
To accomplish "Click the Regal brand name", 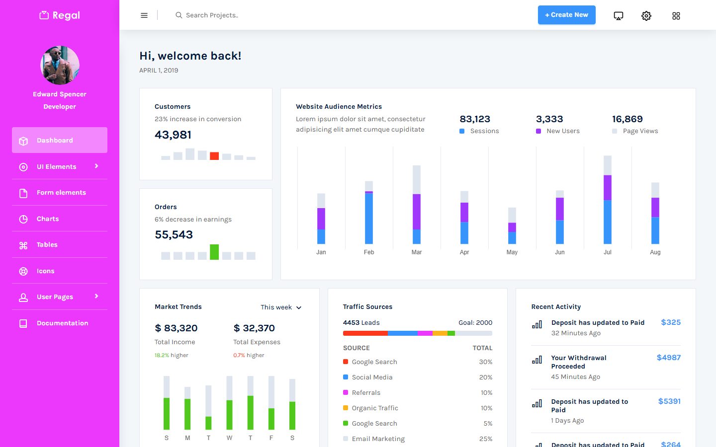I will (x=66, y=15).
